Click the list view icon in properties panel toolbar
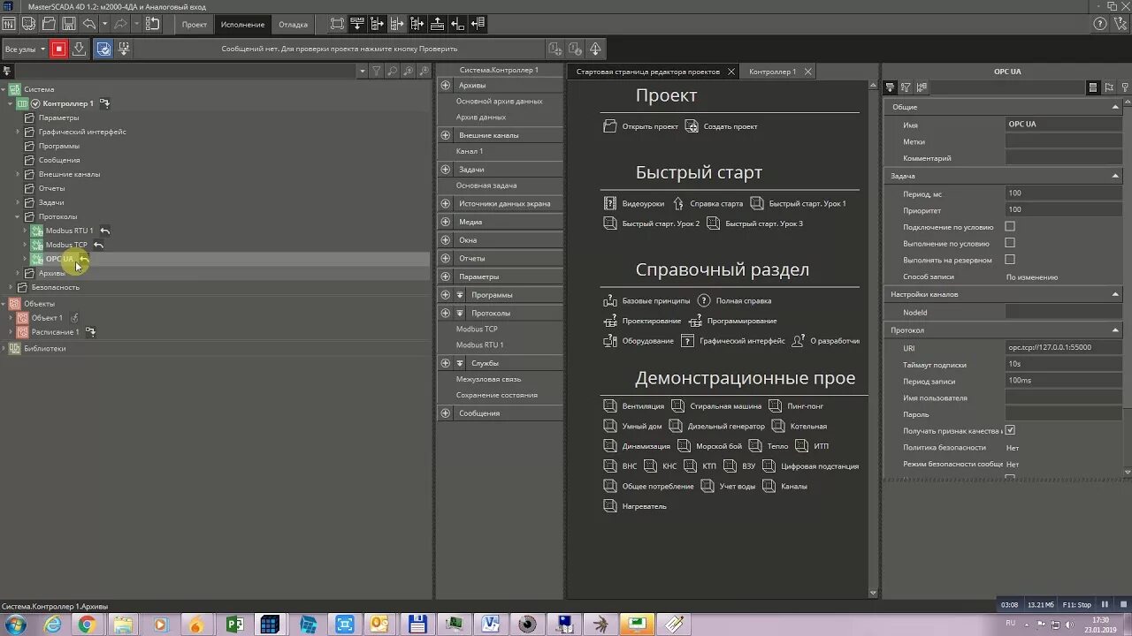Screen dimensions: 1132x636 (1093, 87)
